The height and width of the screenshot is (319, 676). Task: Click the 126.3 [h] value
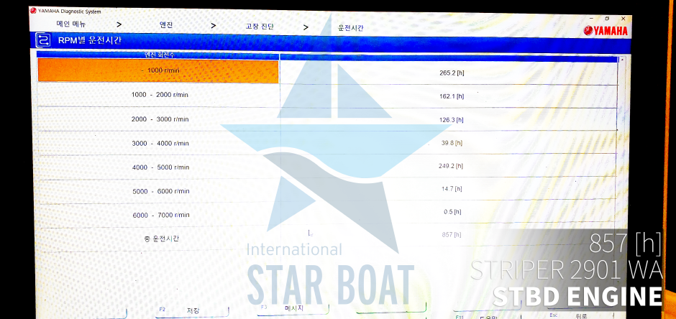coord(451,120)
